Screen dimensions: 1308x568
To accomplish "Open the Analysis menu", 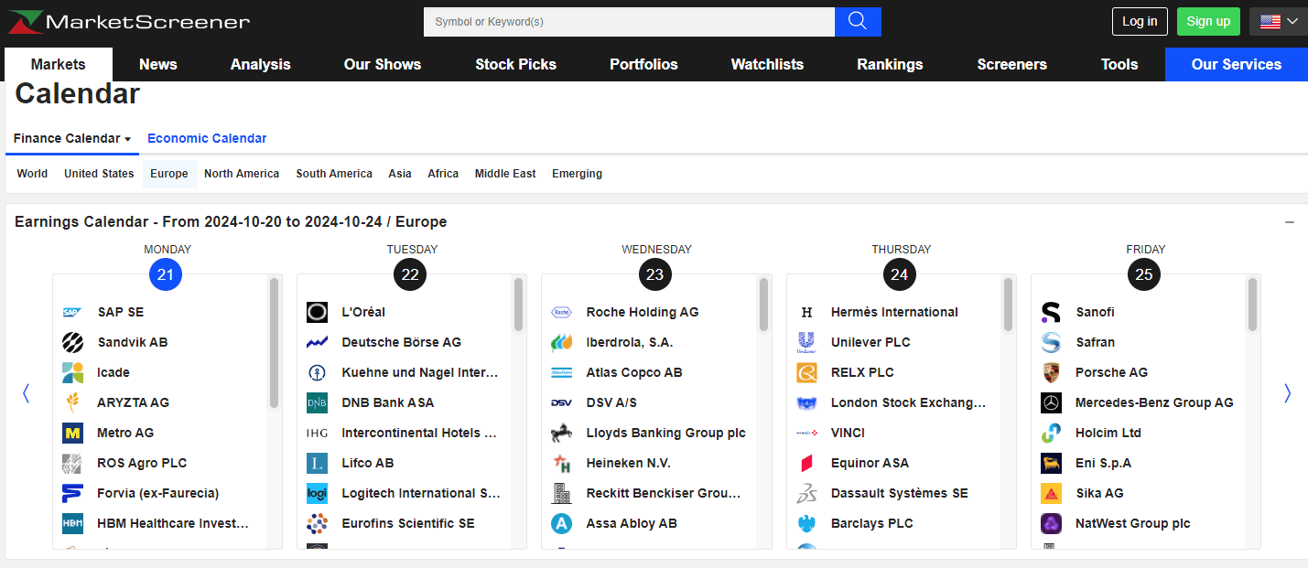I will click(261, 64).
